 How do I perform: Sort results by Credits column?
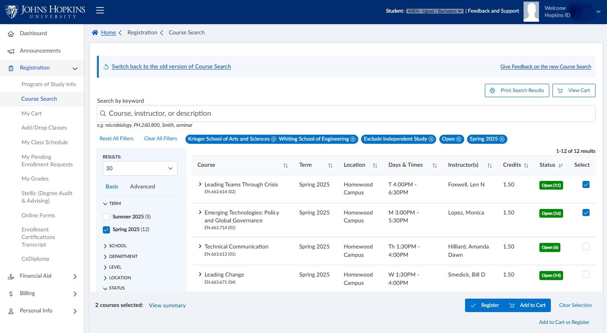pos(526,166)
